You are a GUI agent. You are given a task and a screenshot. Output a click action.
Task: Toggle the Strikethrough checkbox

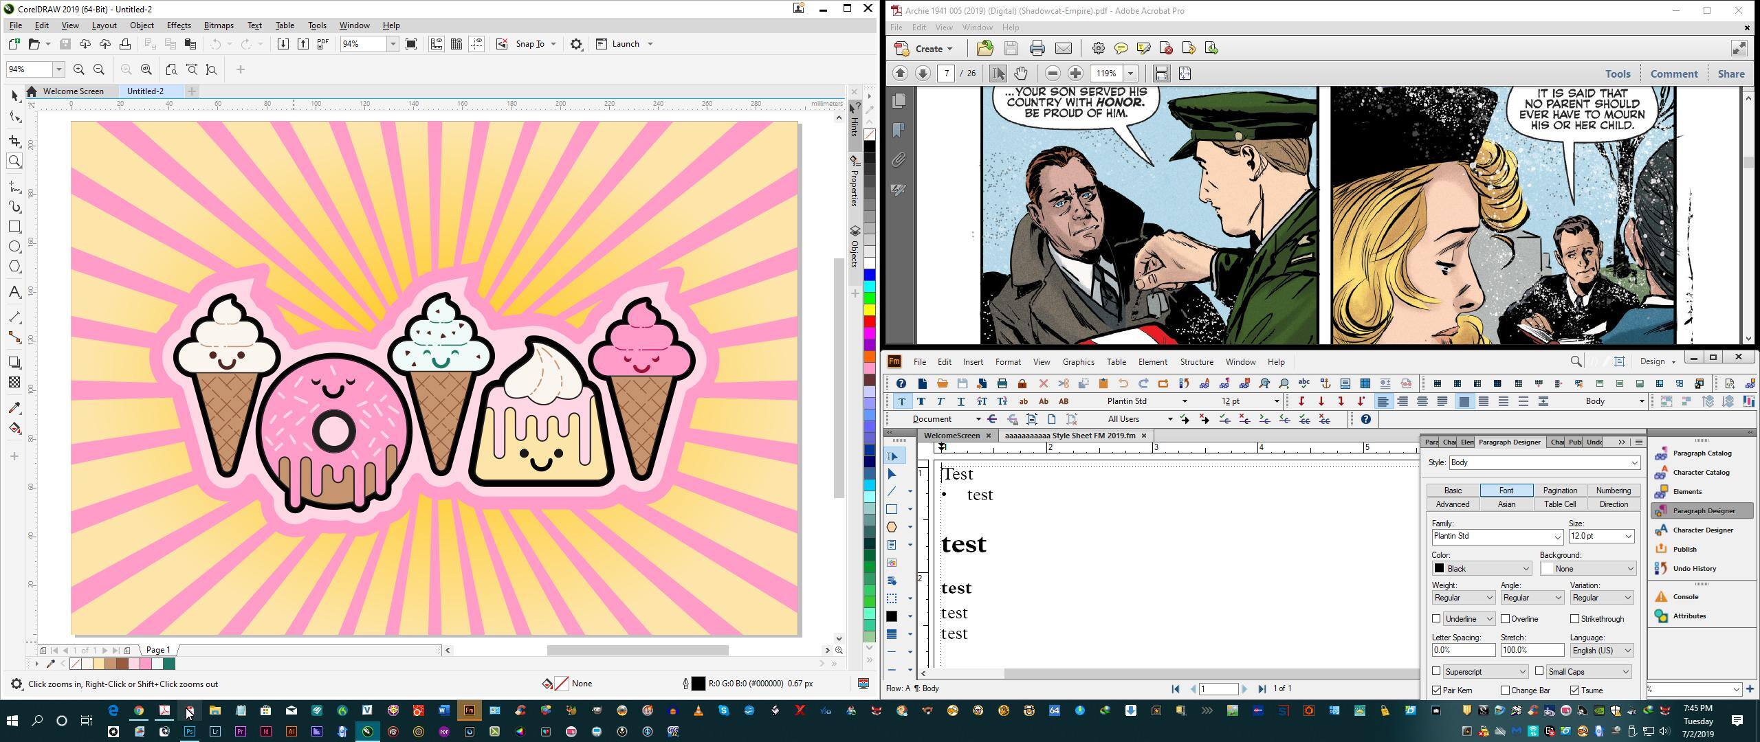[x=1574, y=619]
